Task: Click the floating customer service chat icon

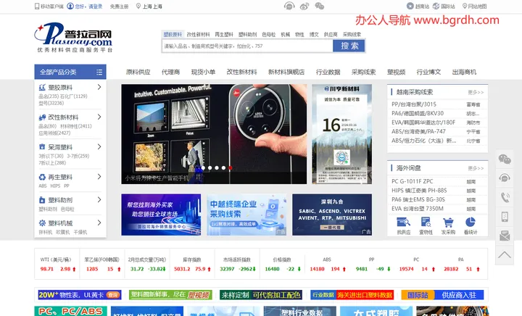Action: 505,178
